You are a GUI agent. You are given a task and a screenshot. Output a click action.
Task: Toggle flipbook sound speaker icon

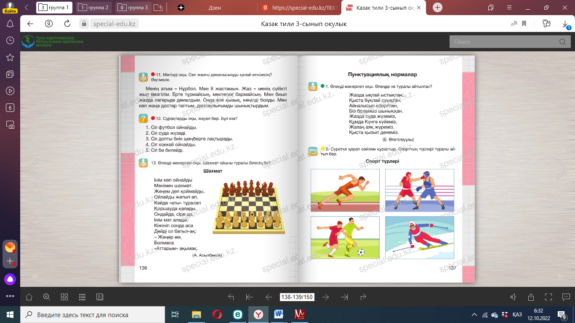coord(513,297)
